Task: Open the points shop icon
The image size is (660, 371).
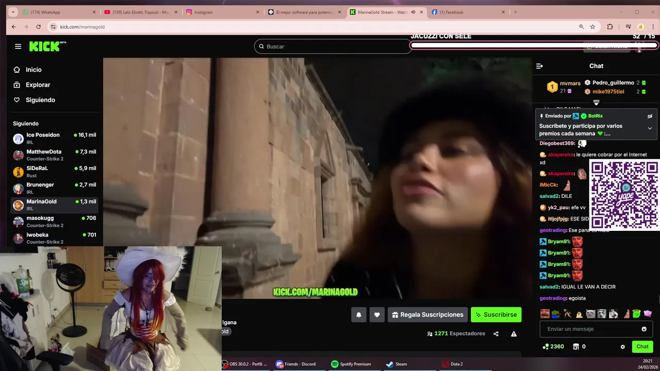Action: point(576,347)
